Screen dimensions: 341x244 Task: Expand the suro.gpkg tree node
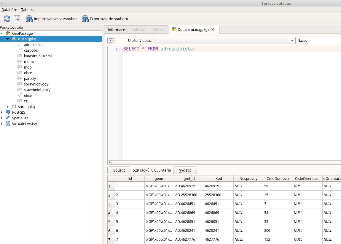click(8, 107)
